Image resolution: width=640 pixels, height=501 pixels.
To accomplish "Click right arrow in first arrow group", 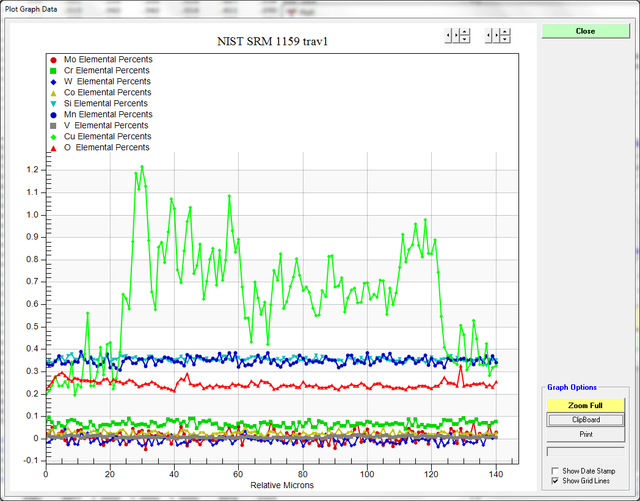I will tap(456, 36).
